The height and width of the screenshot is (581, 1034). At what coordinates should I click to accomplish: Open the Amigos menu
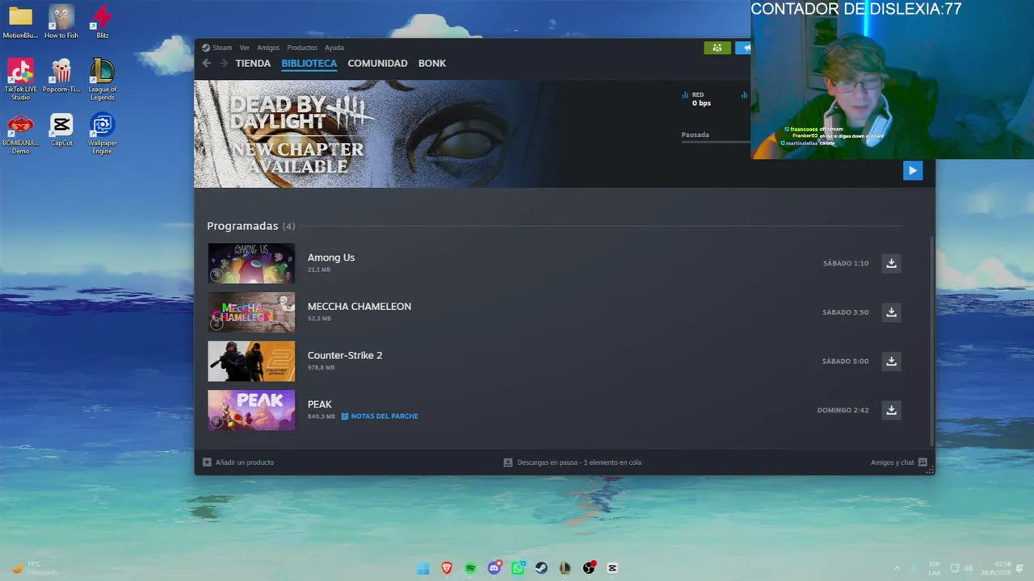(x=268, y=48)
